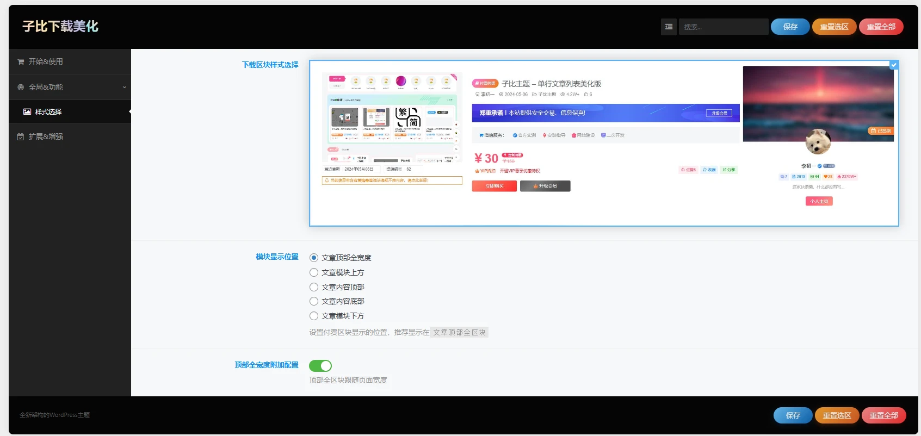Click the blue checkmark on the style preview
Screen dimensions: 921x436
point(893,65)
